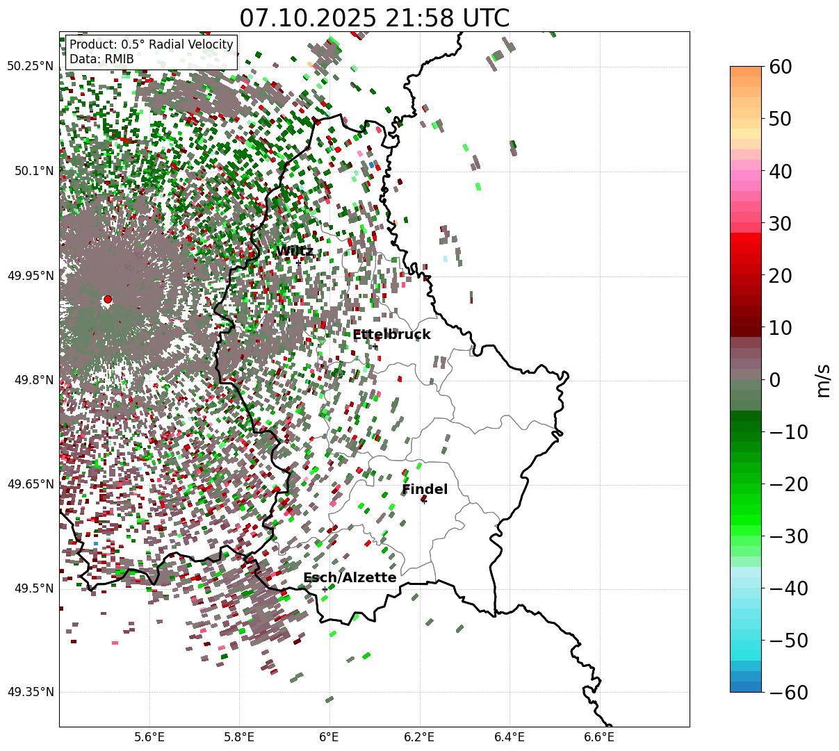The image size is (839, 751).
Task: Click the Ettelbruck station cross marker
Action: 375,346
